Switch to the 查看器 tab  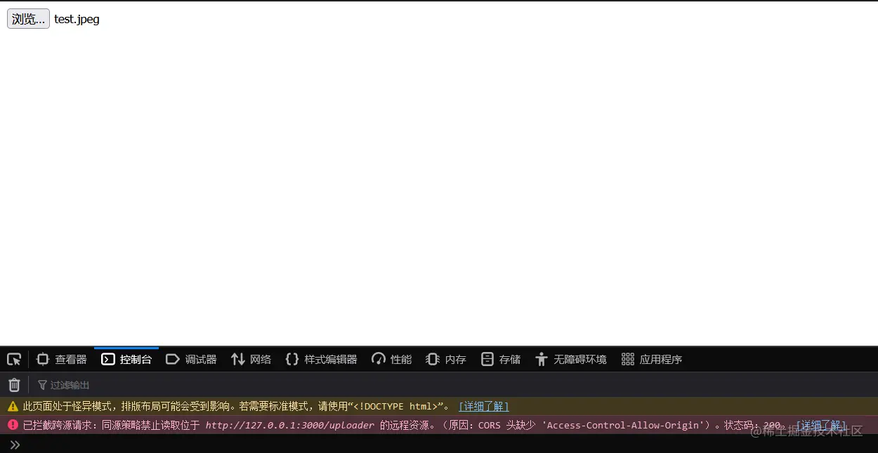tap(61, 359)
